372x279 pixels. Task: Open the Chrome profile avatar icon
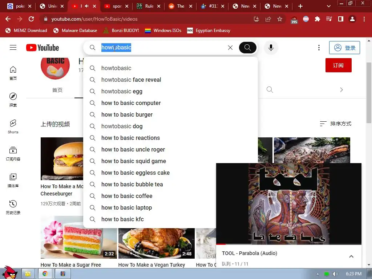(352, 19)
